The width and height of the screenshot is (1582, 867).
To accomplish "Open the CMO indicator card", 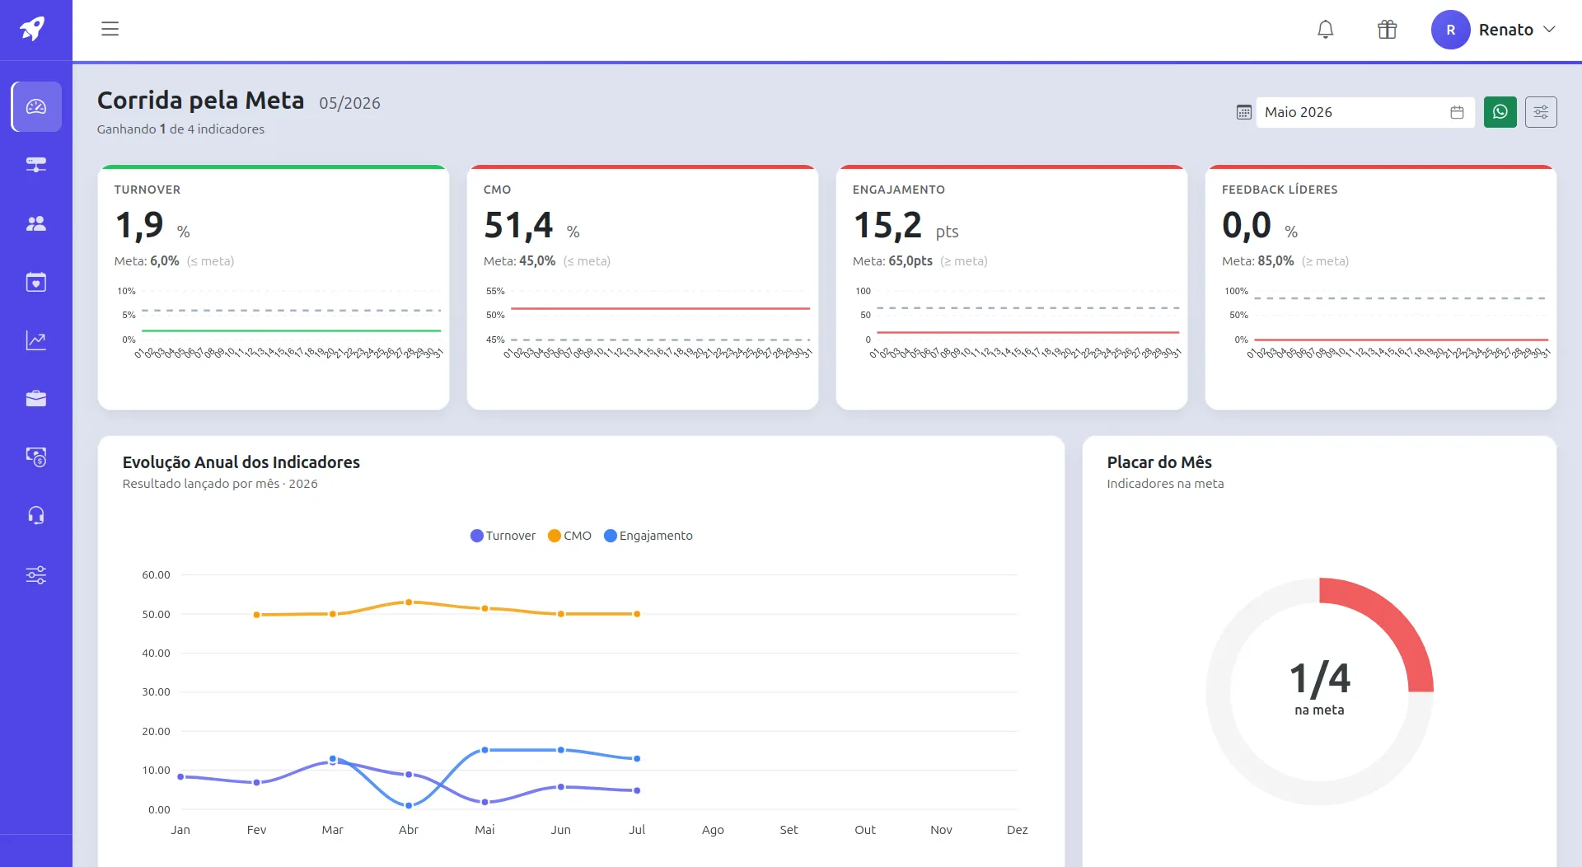I will click(643, 287).
